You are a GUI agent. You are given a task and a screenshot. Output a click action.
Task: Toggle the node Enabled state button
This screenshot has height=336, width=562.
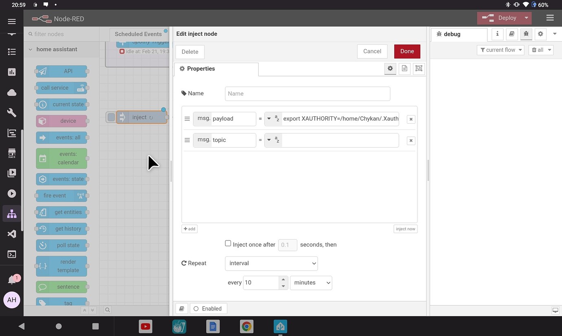pyautogui.click(x=208, y=309)
